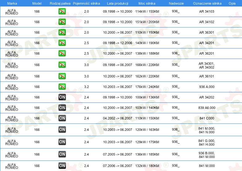Click the Opis column header
242x171 pixels.
coord(232,3)
